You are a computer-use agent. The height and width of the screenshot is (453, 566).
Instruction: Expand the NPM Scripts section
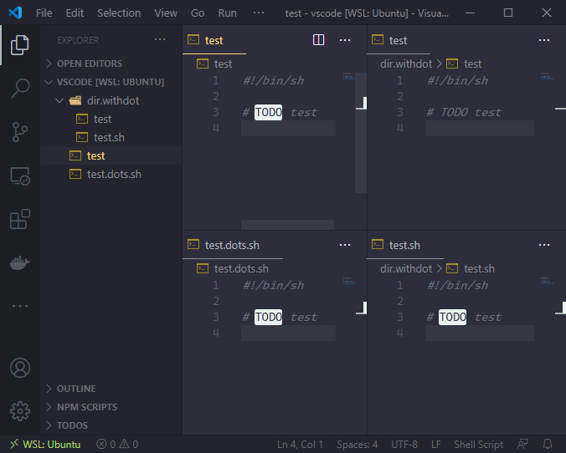click(111, 407)
